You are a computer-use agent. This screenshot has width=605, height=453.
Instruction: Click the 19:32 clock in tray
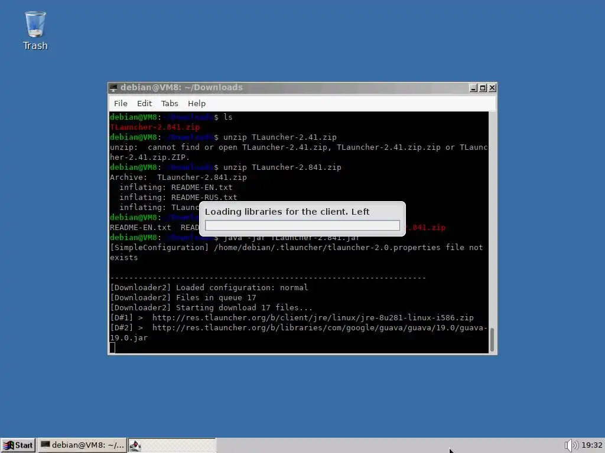tap(591, 445)
